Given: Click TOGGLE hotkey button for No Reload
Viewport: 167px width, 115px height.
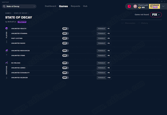Looking at the screenshot, I should 101,63.
